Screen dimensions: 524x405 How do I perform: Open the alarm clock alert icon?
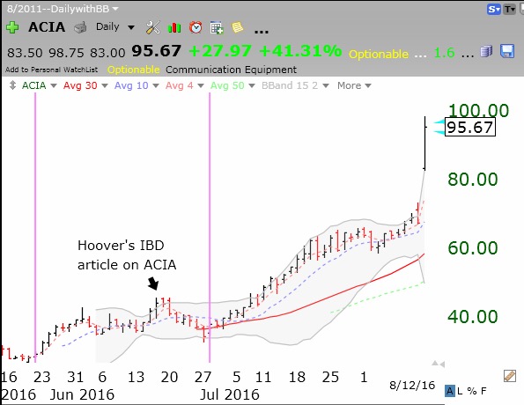pyautogui.click(x=196, y=27)
